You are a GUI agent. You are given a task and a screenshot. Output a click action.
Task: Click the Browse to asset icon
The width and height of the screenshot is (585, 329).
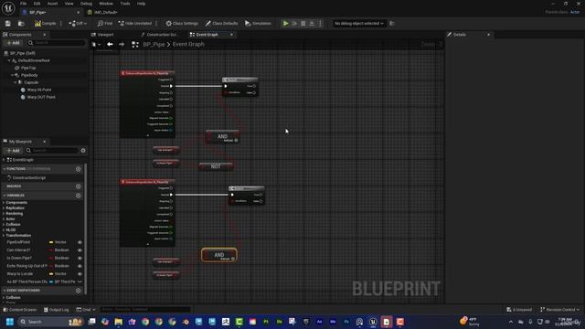pos(21,24)
